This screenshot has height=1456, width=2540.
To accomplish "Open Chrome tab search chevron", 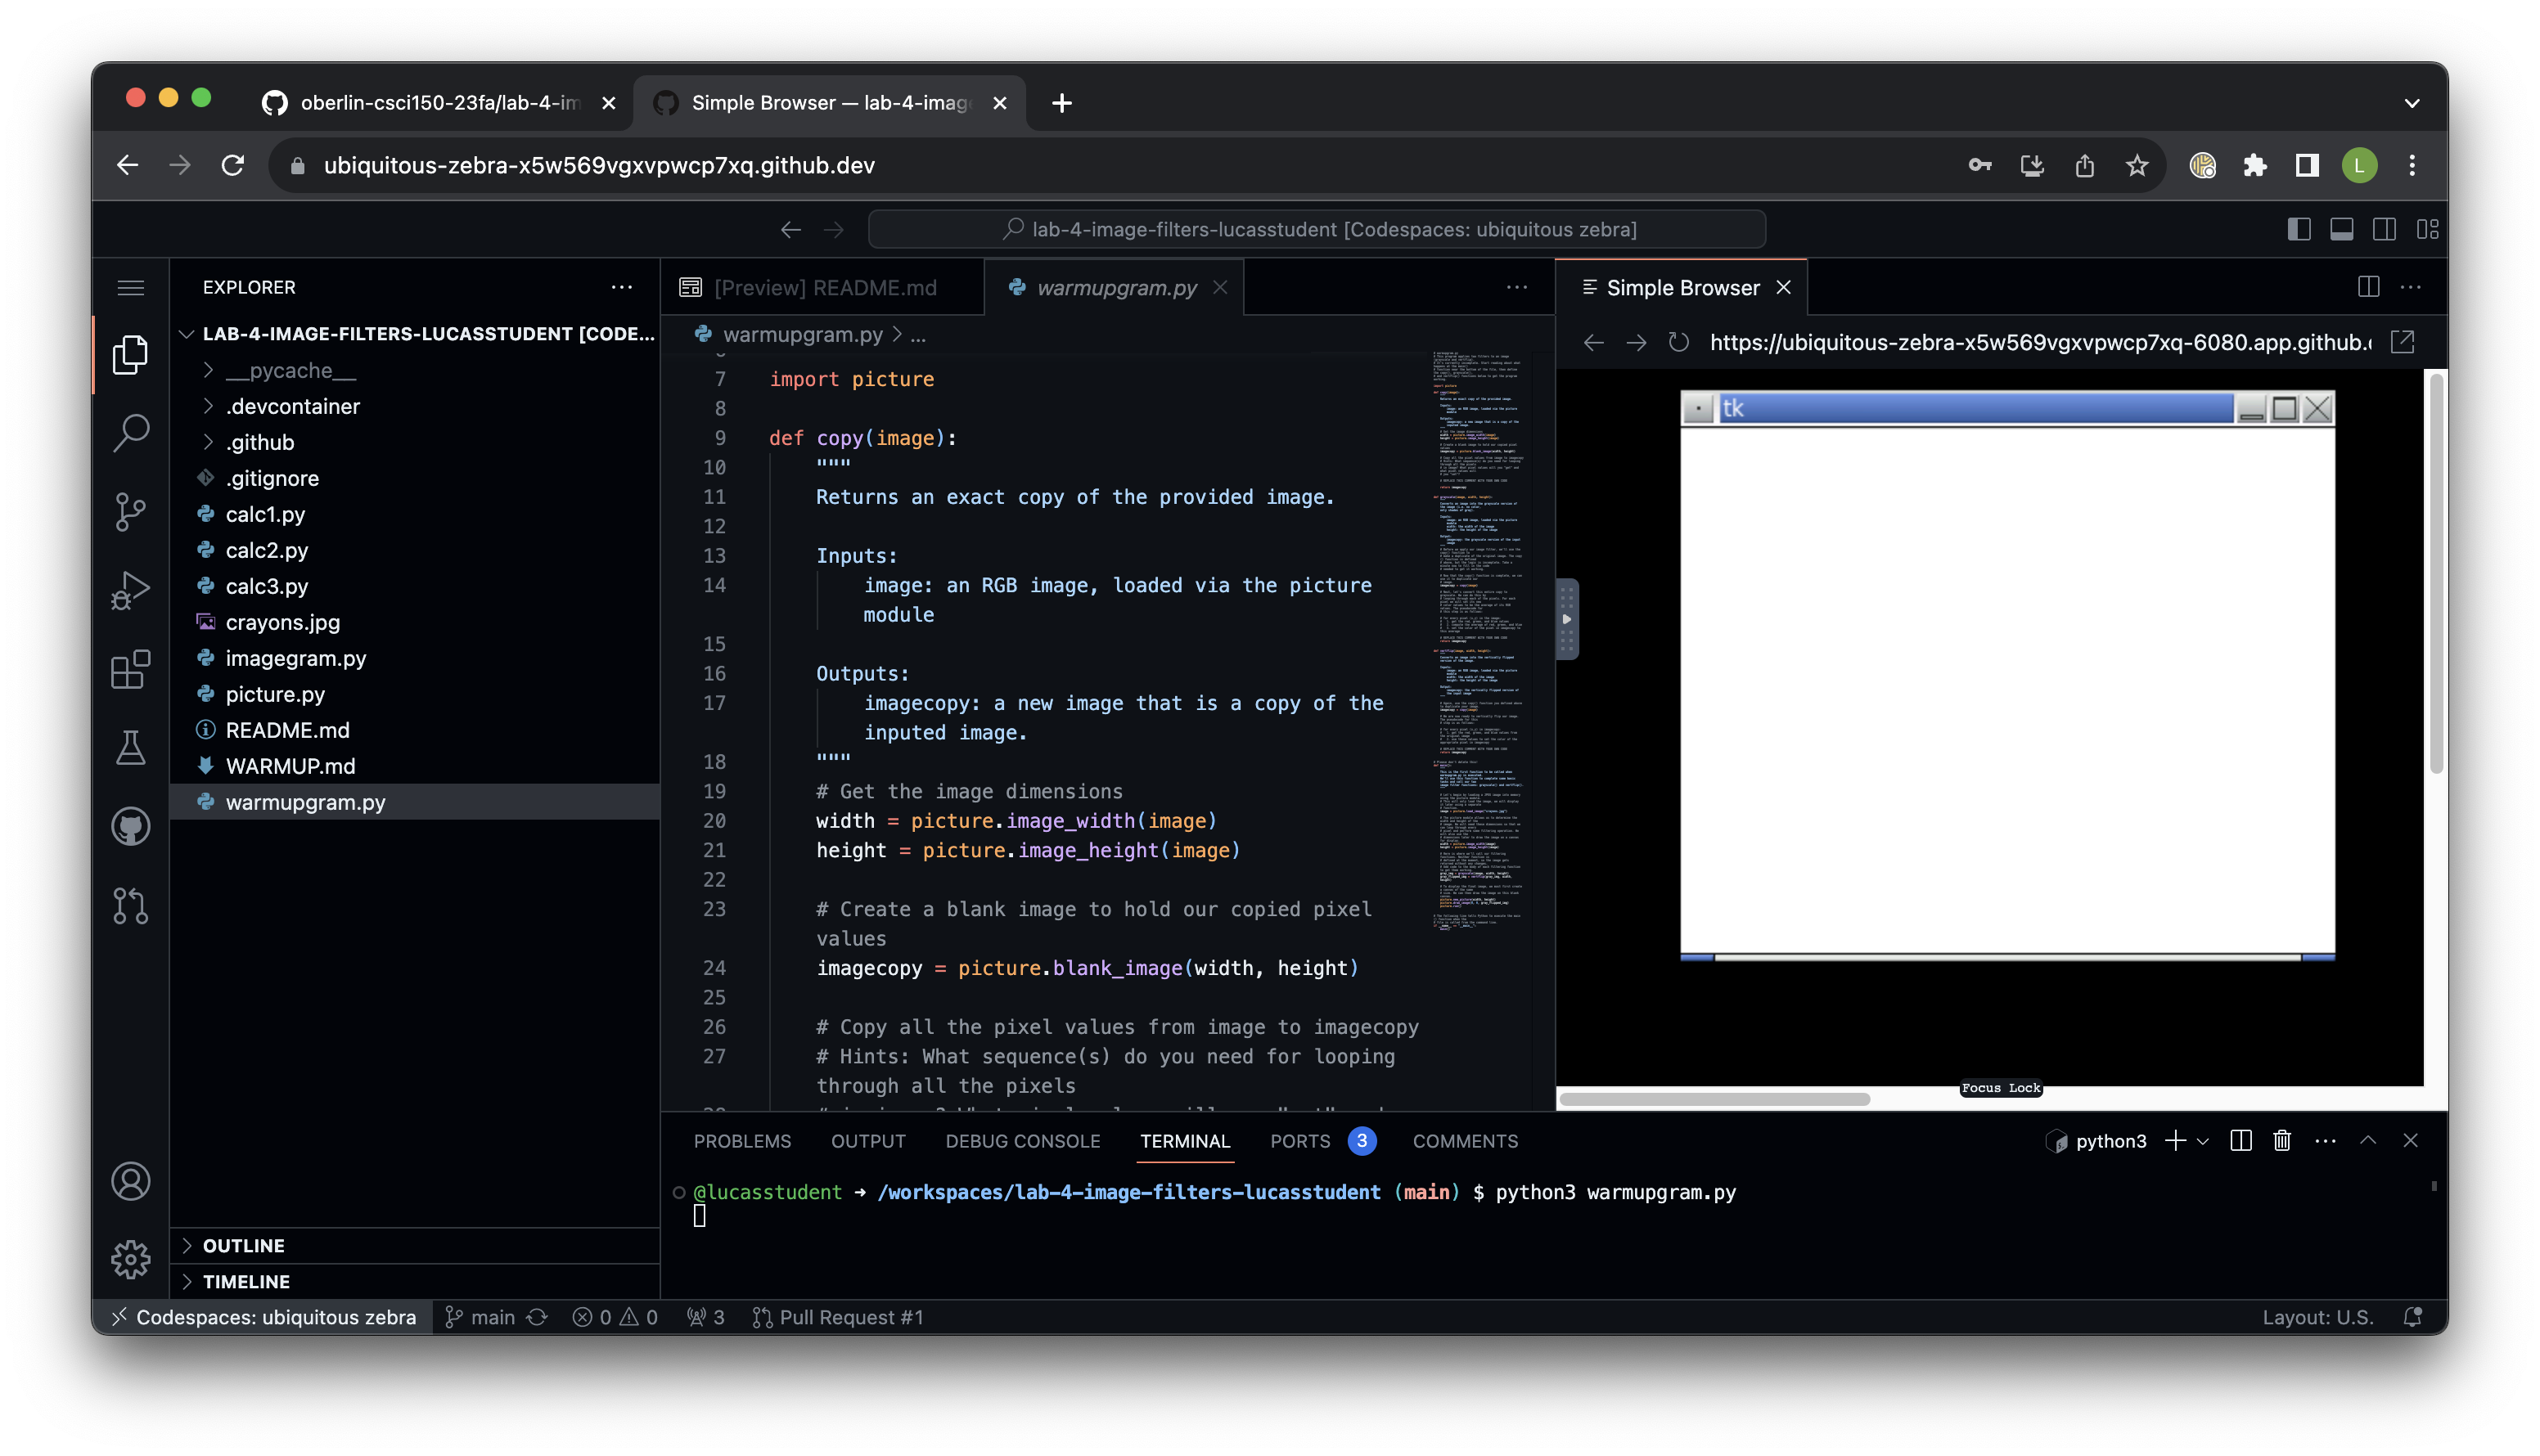I will pos(2411,103).
